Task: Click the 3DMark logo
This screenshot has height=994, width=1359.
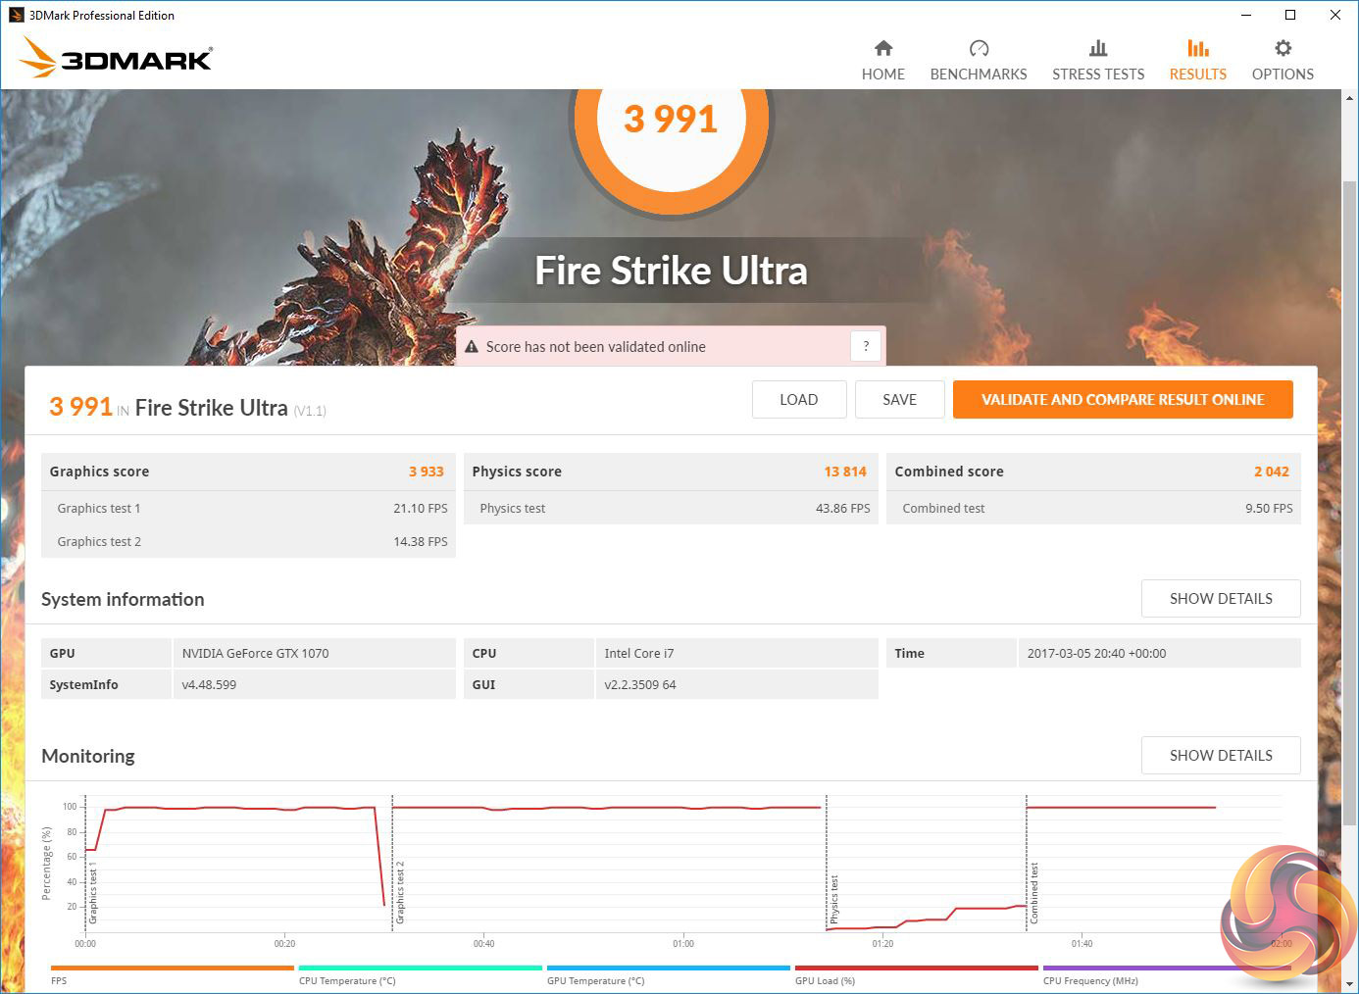Action: click(116, 58)
